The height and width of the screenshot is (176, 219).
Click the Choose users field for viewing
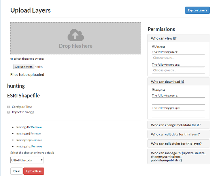pos(178,58)
